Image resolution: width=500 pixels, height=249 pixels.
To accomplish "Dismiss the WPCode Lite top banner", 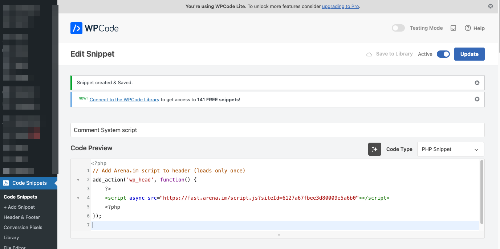I will coord(491,6).
